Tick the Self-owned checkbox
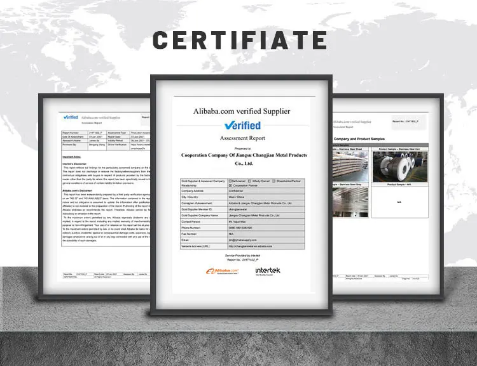 pyautogui.click(x=230, y=181)
